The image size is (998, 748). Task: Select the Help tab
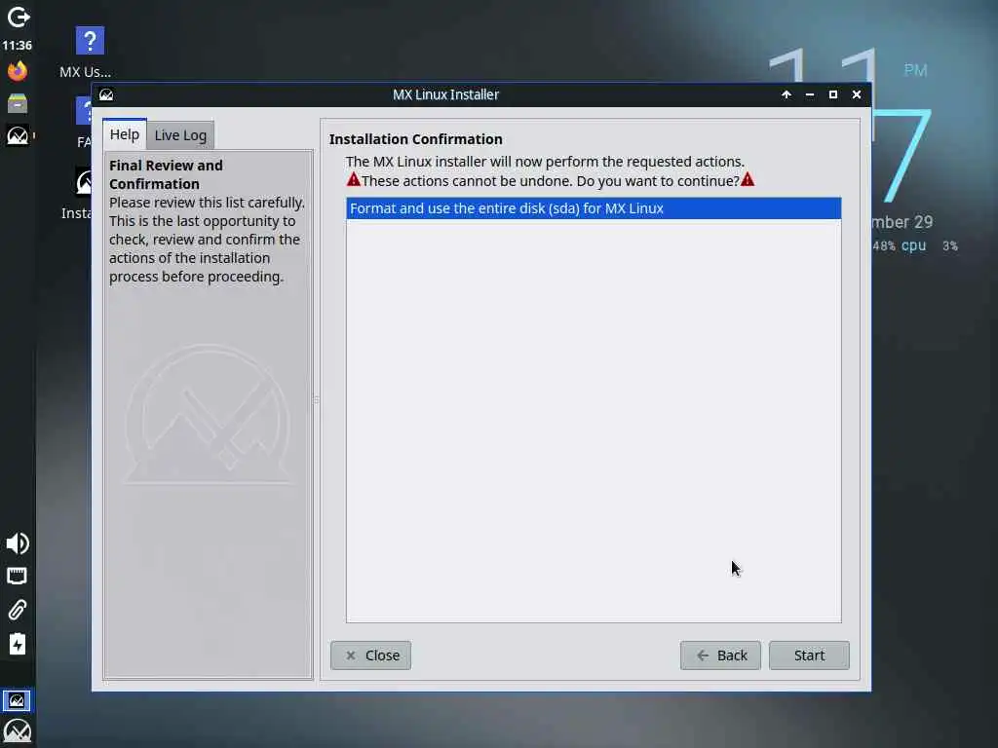124,134
